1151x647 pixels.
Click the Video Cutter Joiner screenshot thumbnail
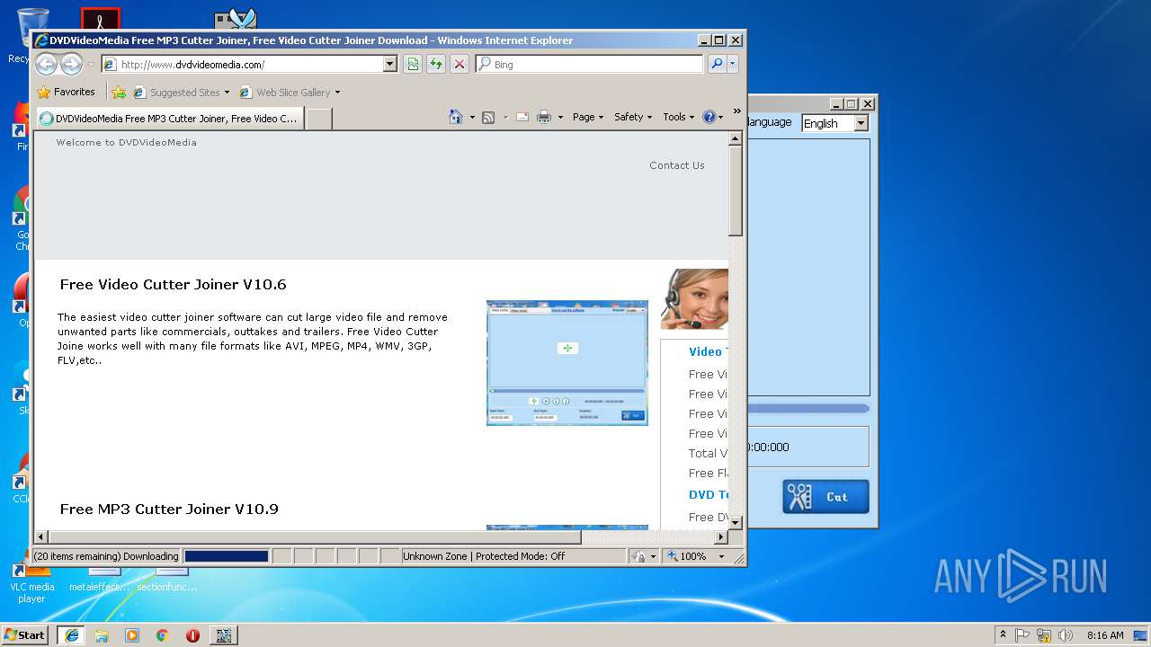[x=567, y=363]
